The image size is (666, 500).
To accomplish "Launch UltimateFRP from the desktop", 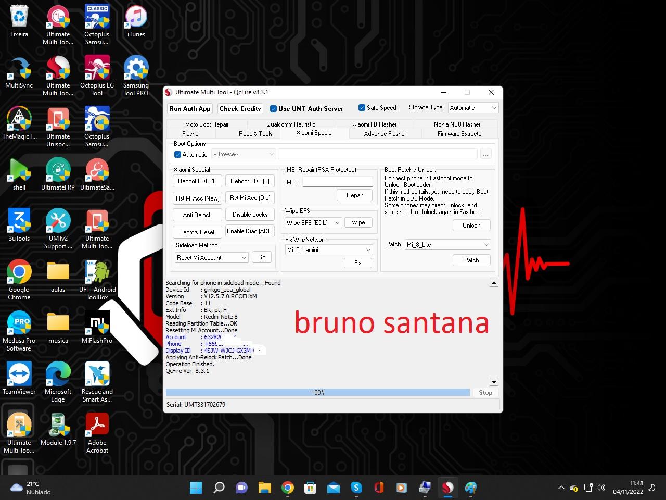I will click(x=58, y=174).
